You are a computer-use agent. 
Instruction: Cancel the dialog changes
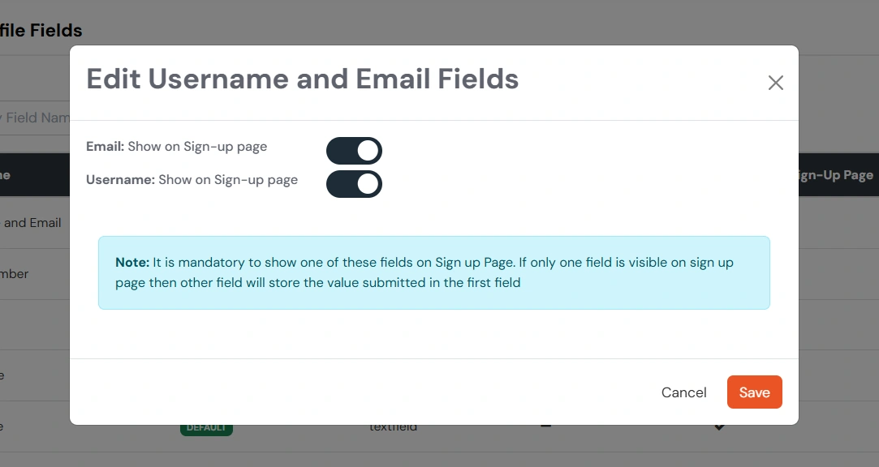[683, 392]
